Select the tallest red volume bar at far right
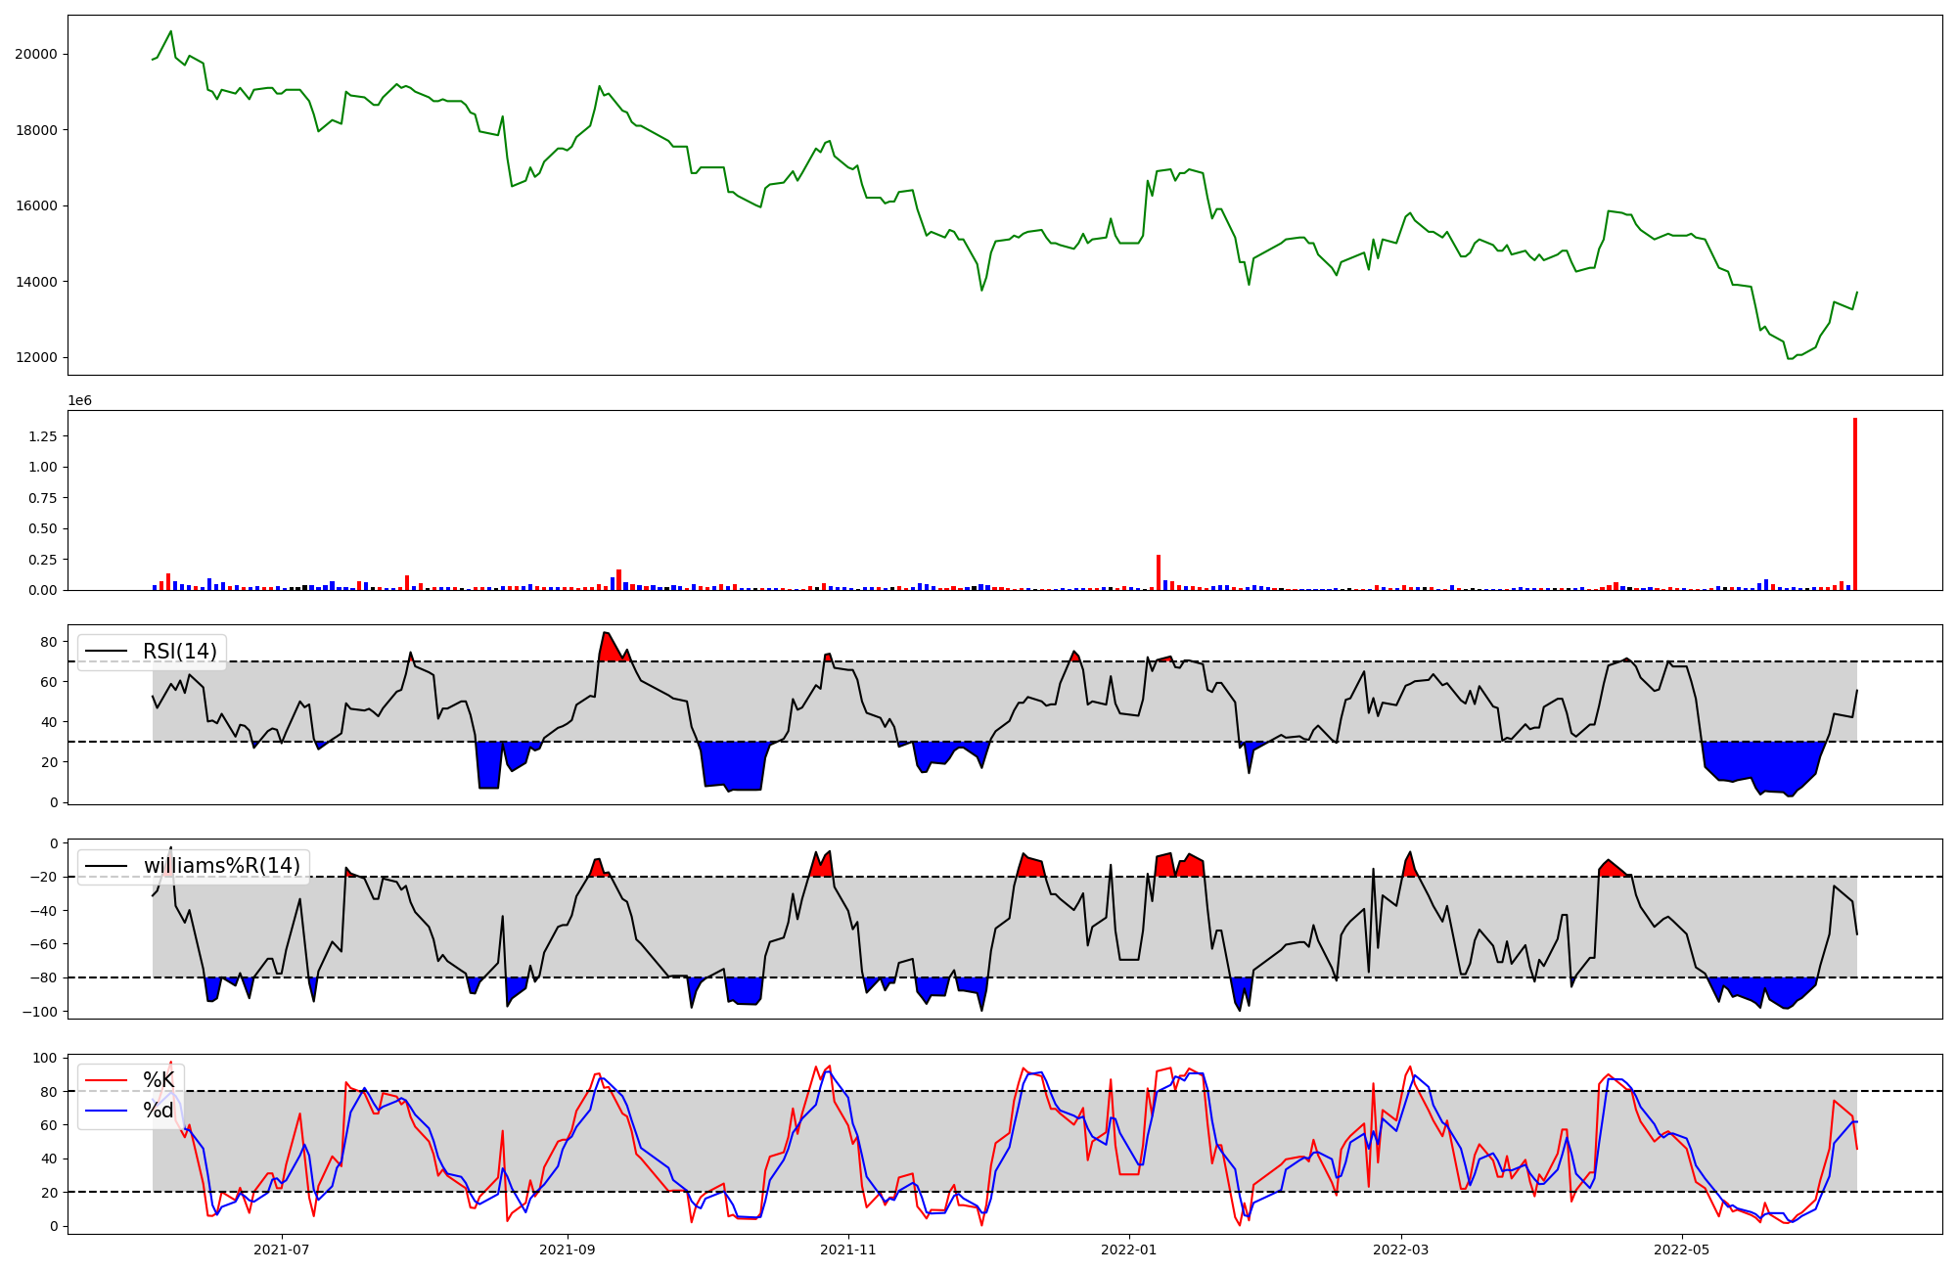This screenshot has width=1957, height=1272. pyautogui.click(x=1854, y=504)
